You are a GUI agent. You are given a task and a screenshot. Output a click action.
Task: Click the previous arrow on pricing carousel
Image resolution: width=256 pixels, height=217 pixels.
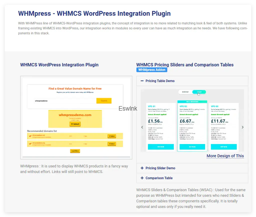point(142,127)
